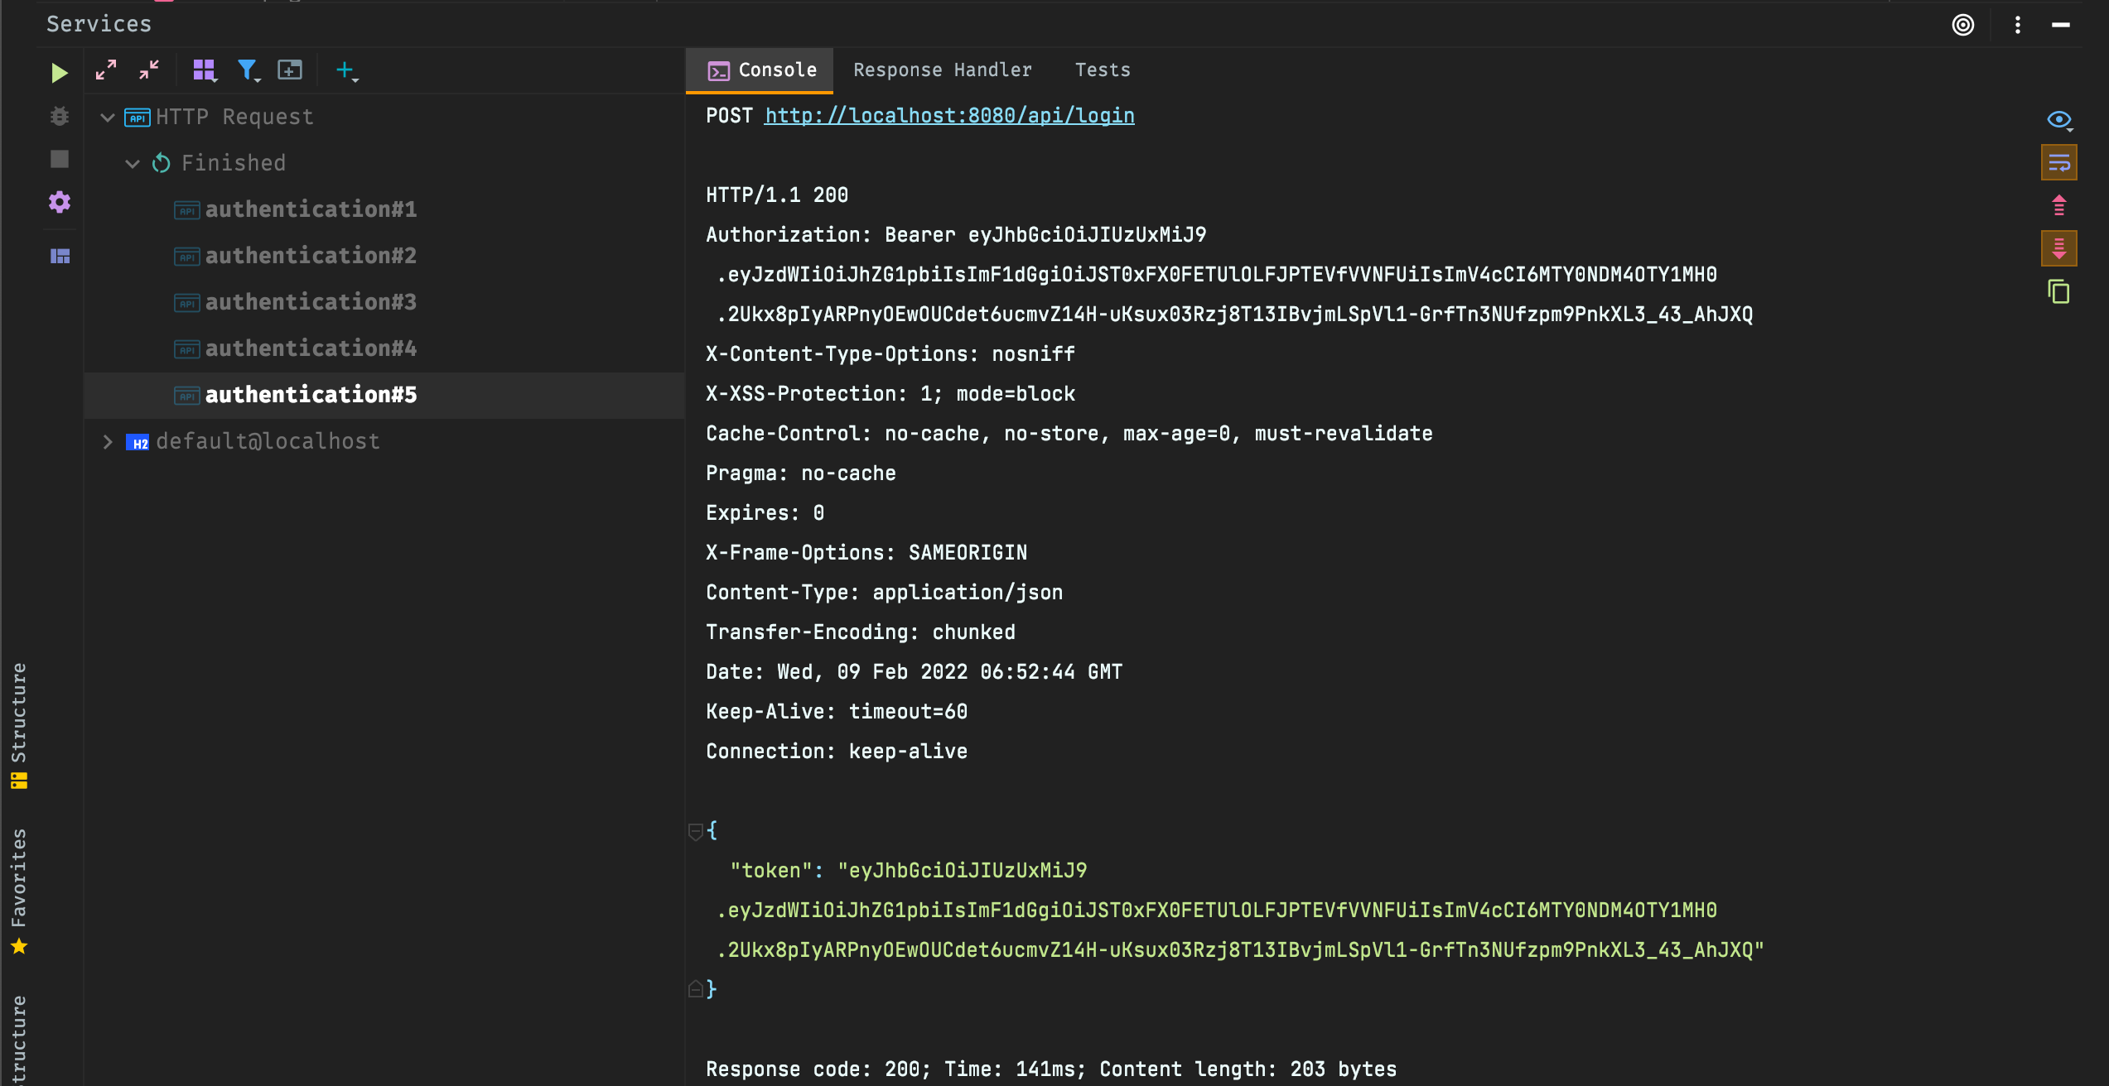
Task: Click the Add Service plus icon
Action: 345,70
